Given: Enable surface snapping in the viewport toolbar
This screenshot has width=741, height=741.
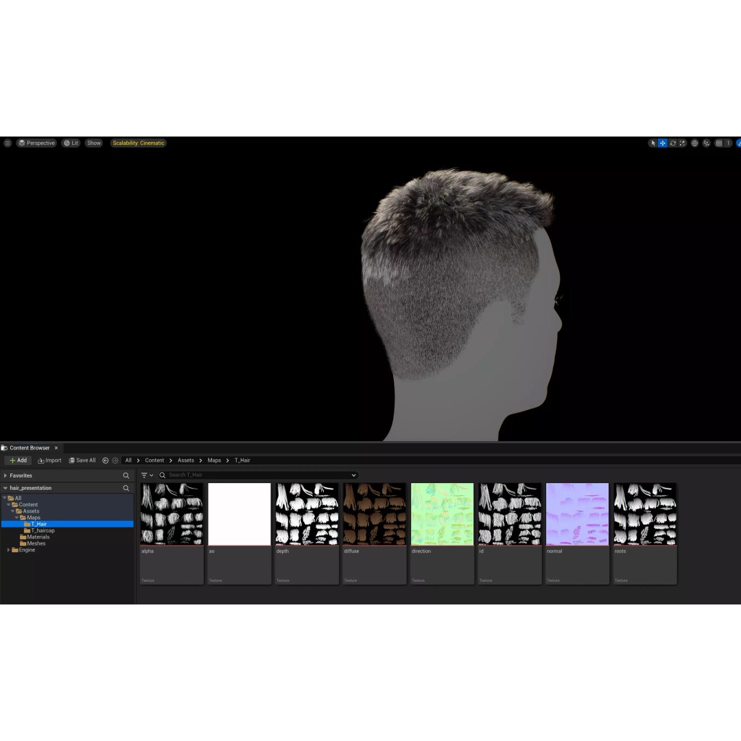Looking at the screenshot, I should 705,143.
